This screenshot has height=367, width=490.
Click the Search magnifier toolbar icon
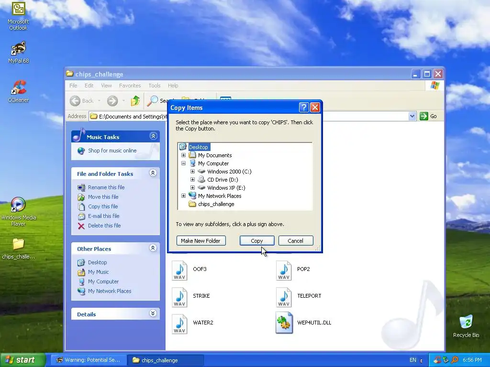[153, 101]
